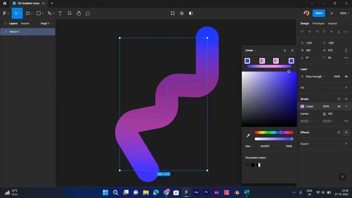352x198 pixels.
Task: Toggle layer visibility eye in Layer section
Action: point(346,76)
